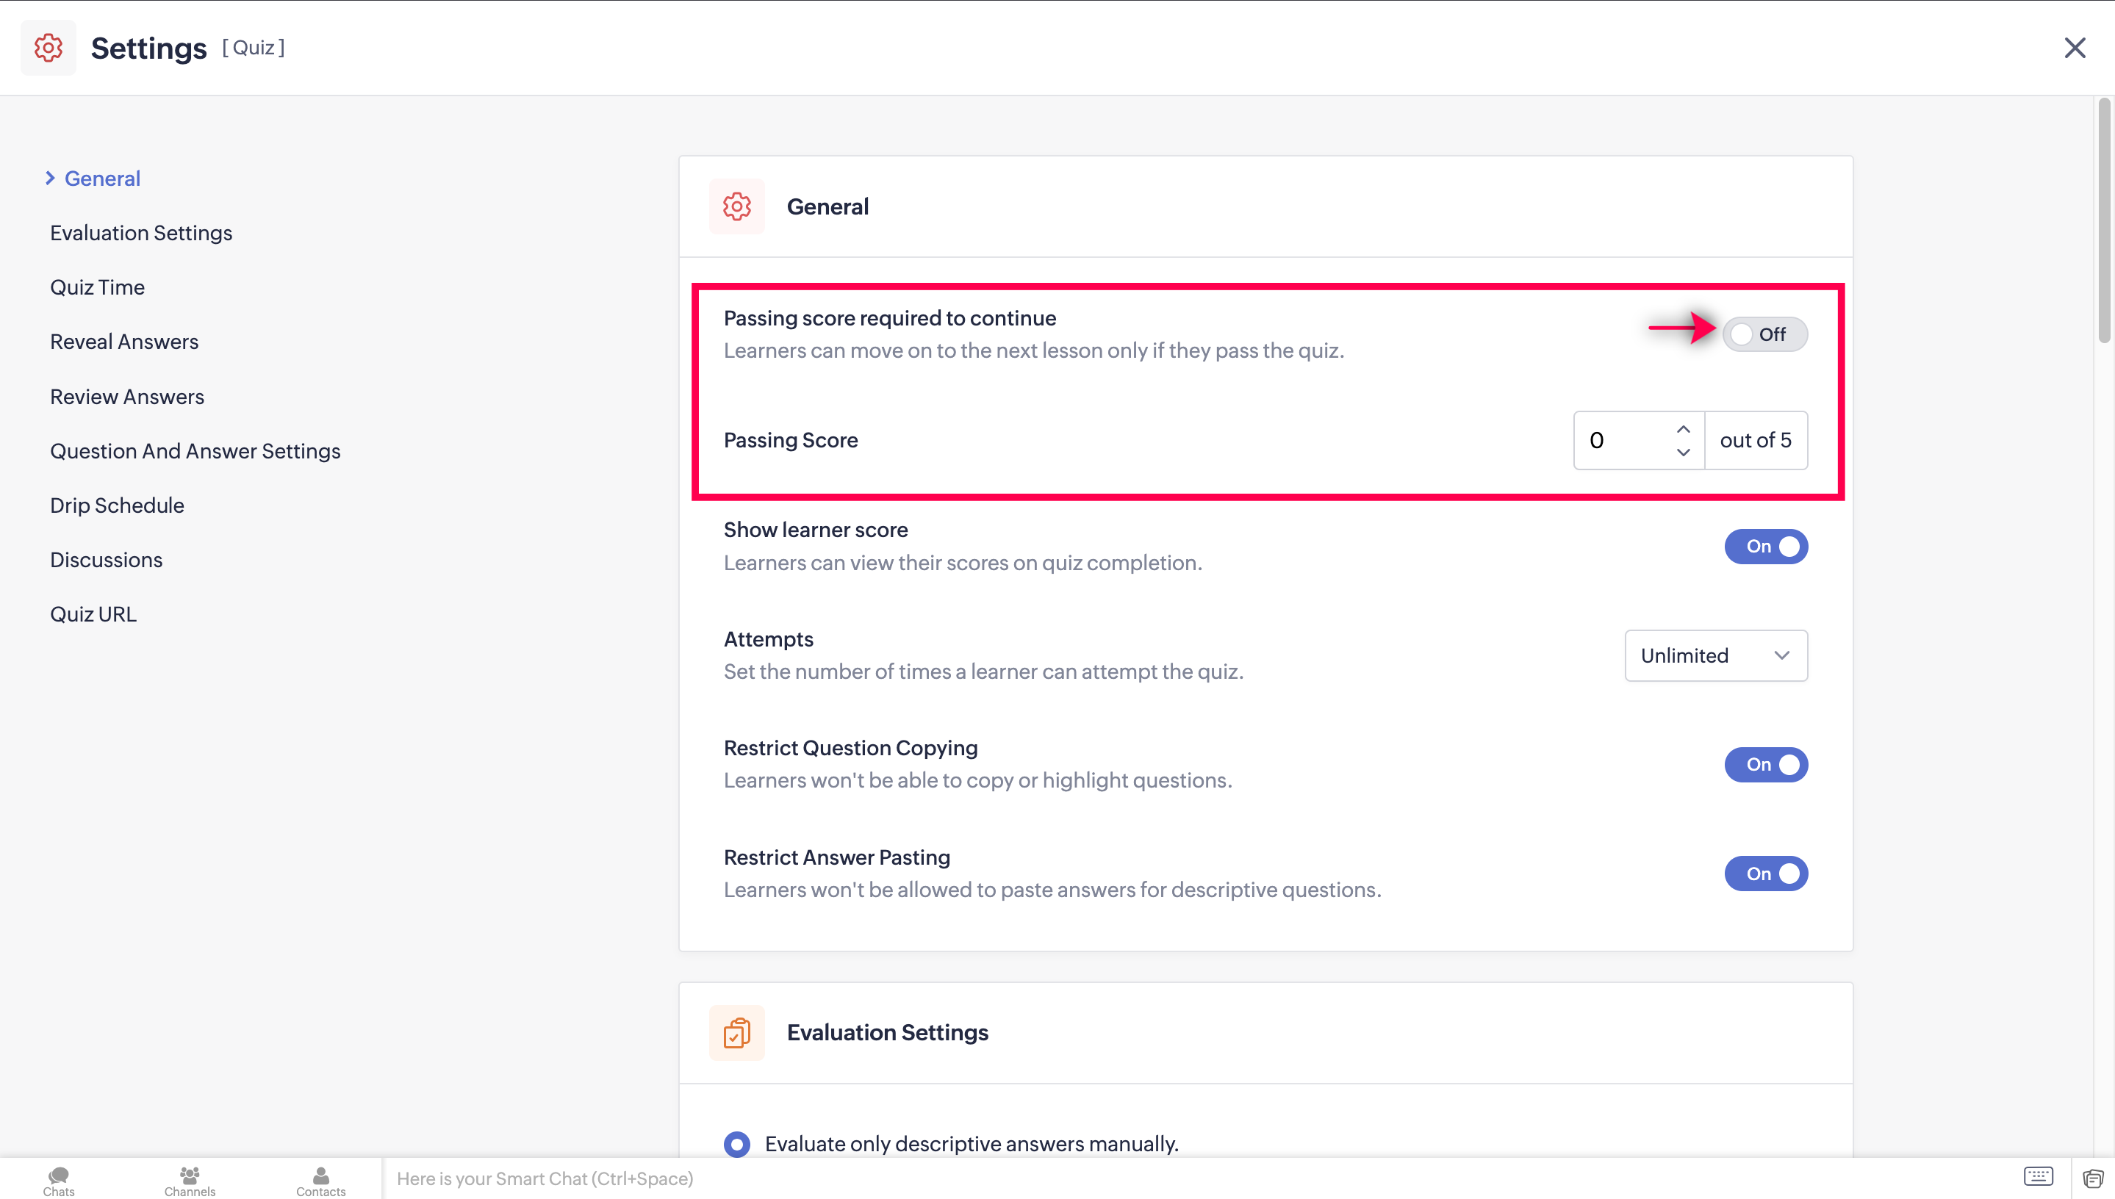Increase Passing Score with up arrow
The image size is (2115, 1199).
tap(1683, 429)
